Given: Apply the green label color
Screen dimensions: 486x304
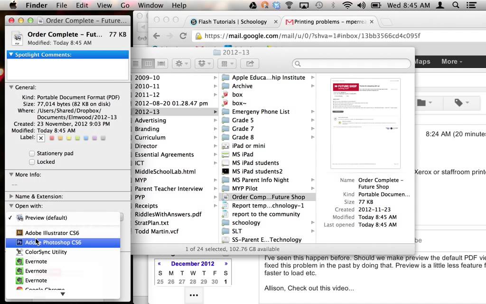Looking at the screenshot, I should click(x=77, y=138).
